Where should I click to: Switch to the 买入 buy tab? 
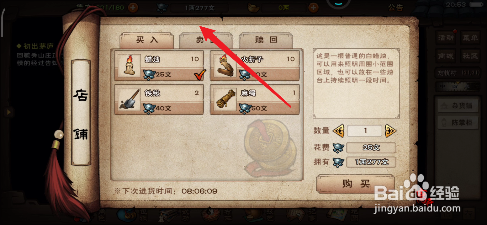[x=147, y=40]
